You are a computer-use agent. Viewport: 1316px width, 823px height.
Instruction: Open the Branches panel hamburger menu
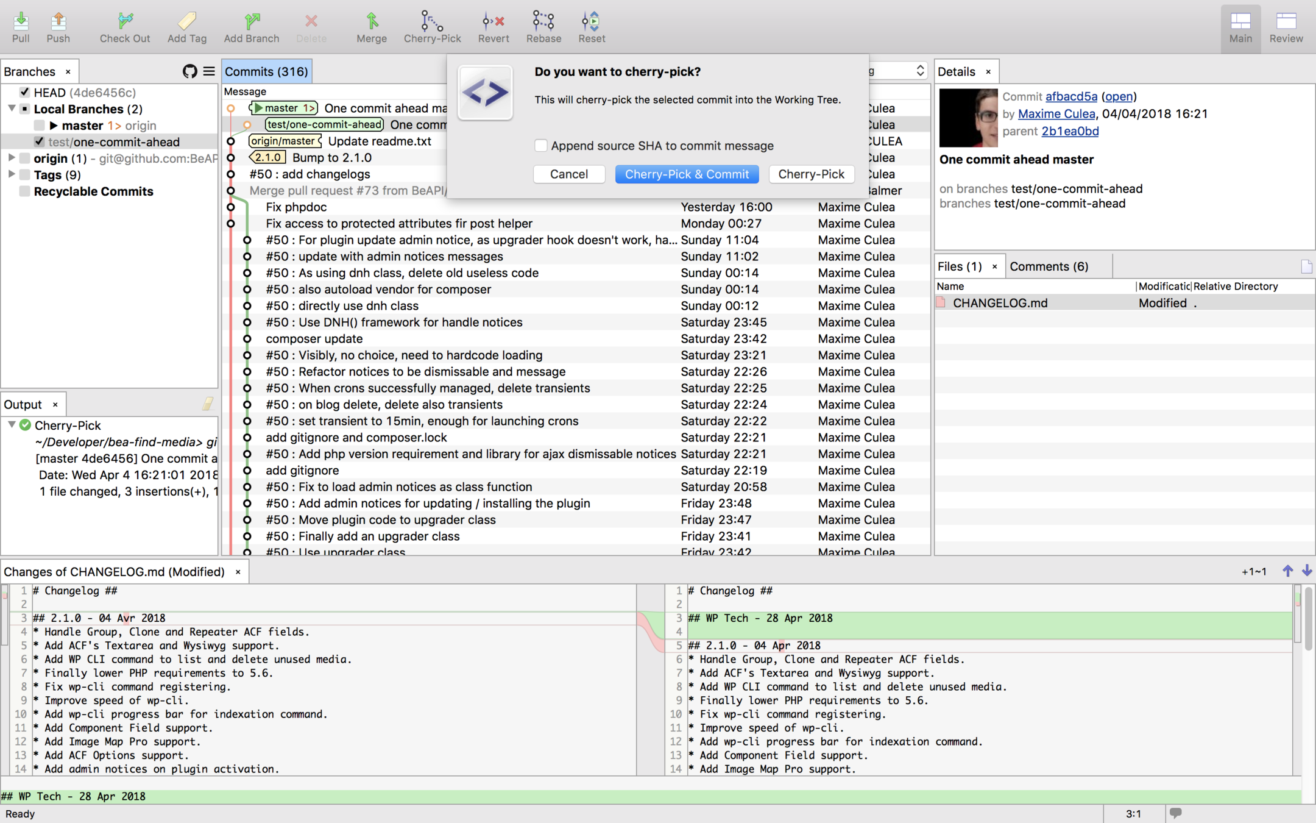tap(209, 71)
